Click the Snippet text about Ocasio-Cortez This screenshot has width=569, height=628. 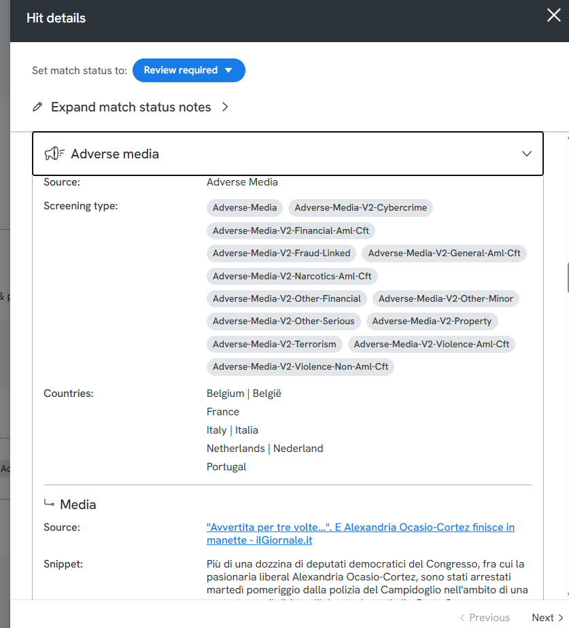pyautogui.click(x=368, y=579)
